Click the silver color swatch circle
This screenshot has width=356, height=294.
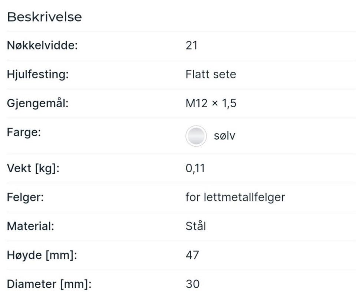(196, 136)
